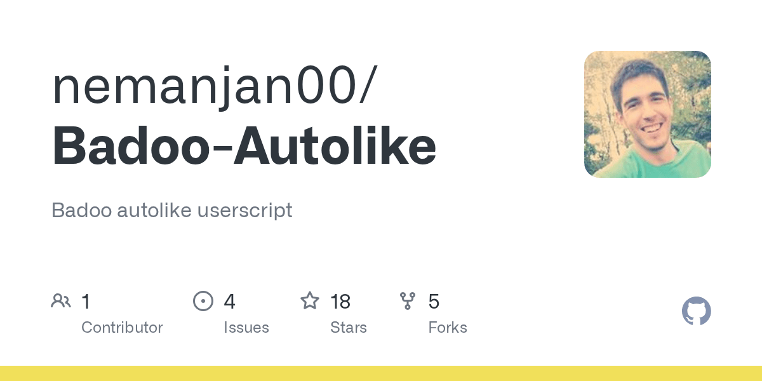Open the nemanjan00 owner name
The image size is (762, 381).
point(204,87)
